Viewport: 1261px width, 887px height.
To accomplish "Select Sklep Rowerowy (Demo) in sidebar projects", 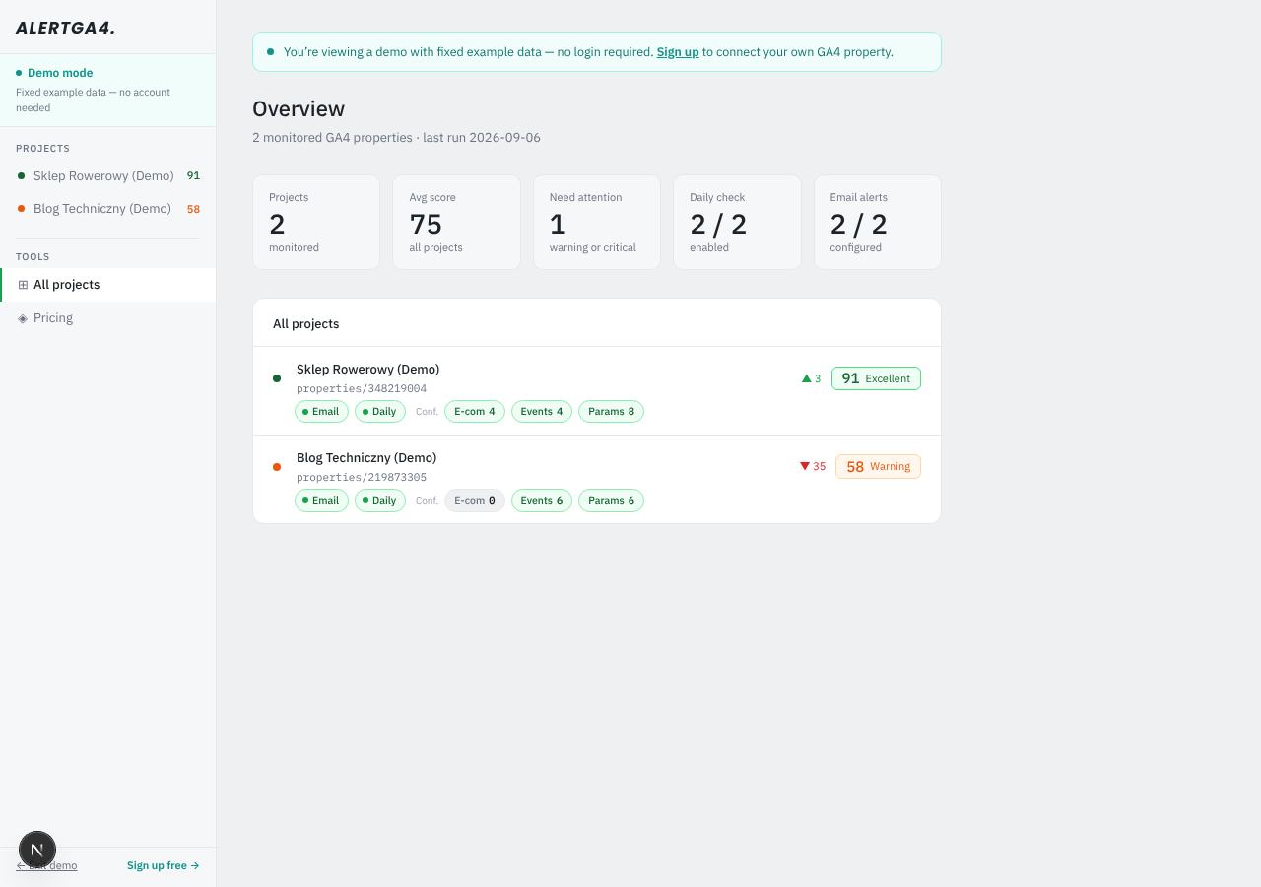I will coord(108,176).
